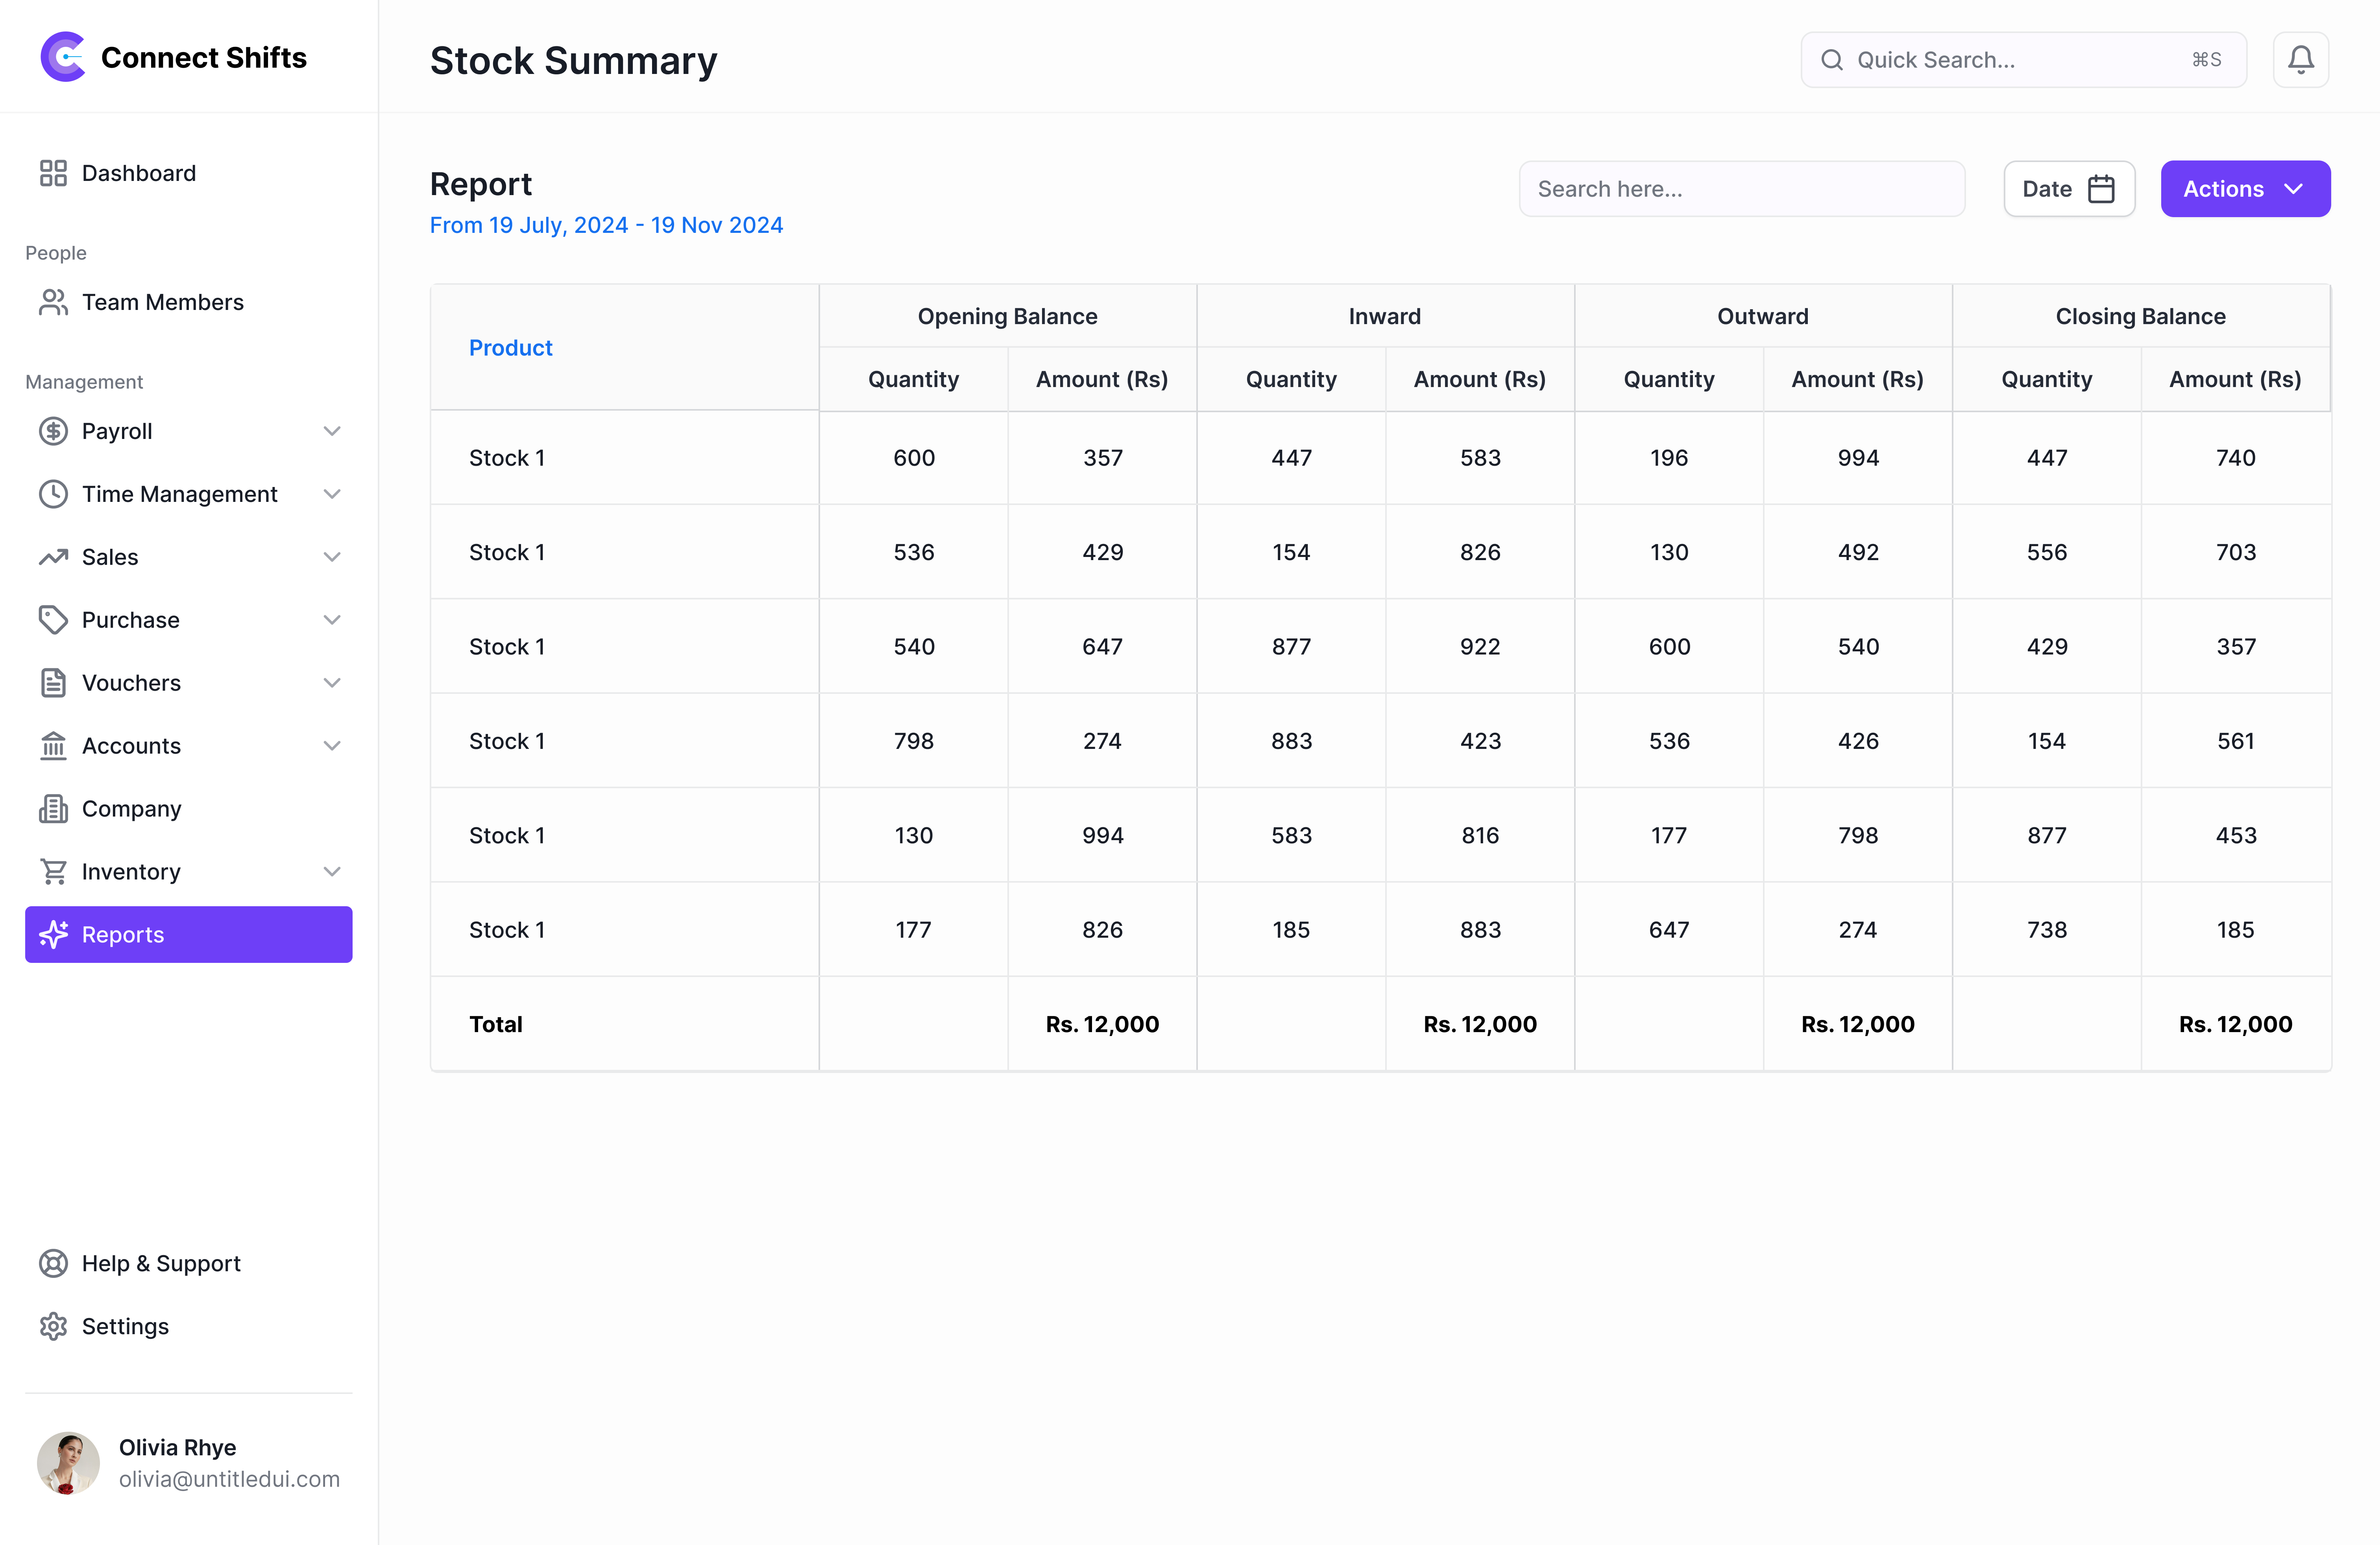Click the date range link under Report
The height and width of the screenshot is (1545, 2380).
[606, 225]
